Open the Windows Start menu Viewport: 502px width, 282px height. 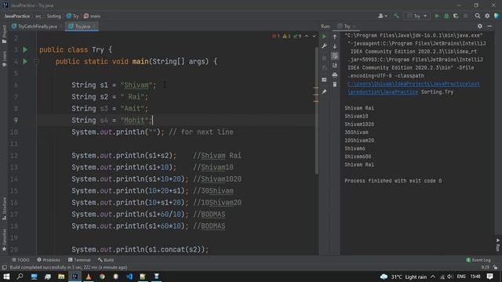(x=6, y=277)
